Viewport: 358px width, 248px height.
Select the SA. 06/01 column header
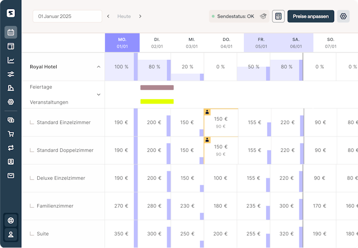(296, 43)
